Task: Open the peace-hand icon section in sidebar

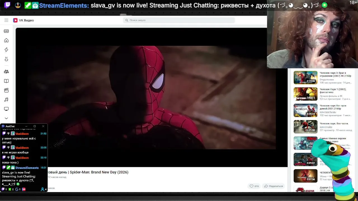Action: 6,59
